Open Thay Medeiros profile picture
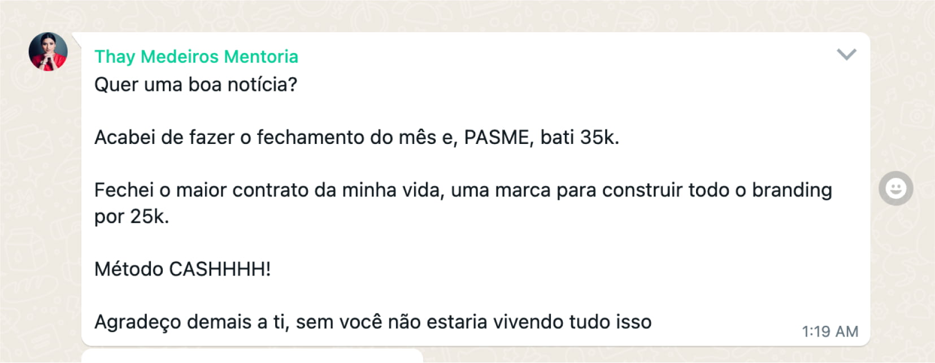The image size is (935, 363). (x=48, y=51)
